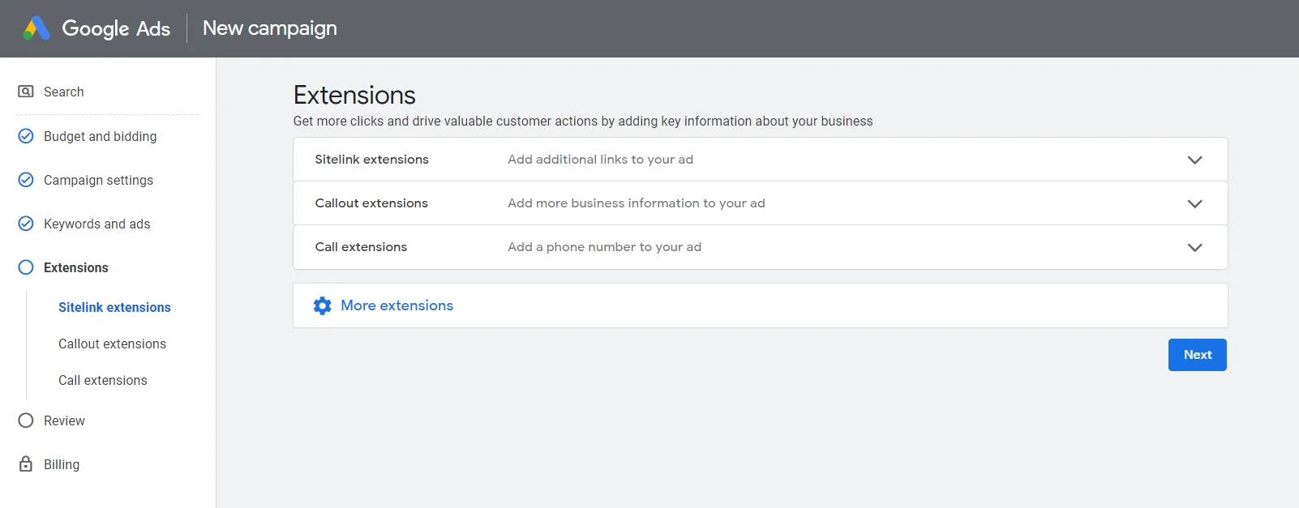Click the Next button

tap(1198, 355)
